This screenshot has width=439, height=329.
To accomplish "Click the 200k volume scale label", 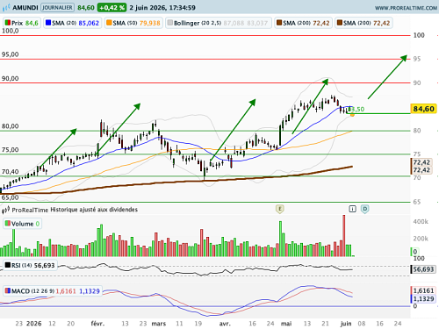I will (x=421, y=239).
